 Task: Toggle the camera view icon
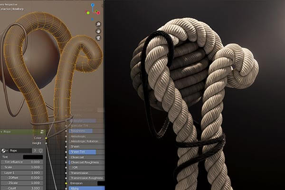(x=98, y=38)
